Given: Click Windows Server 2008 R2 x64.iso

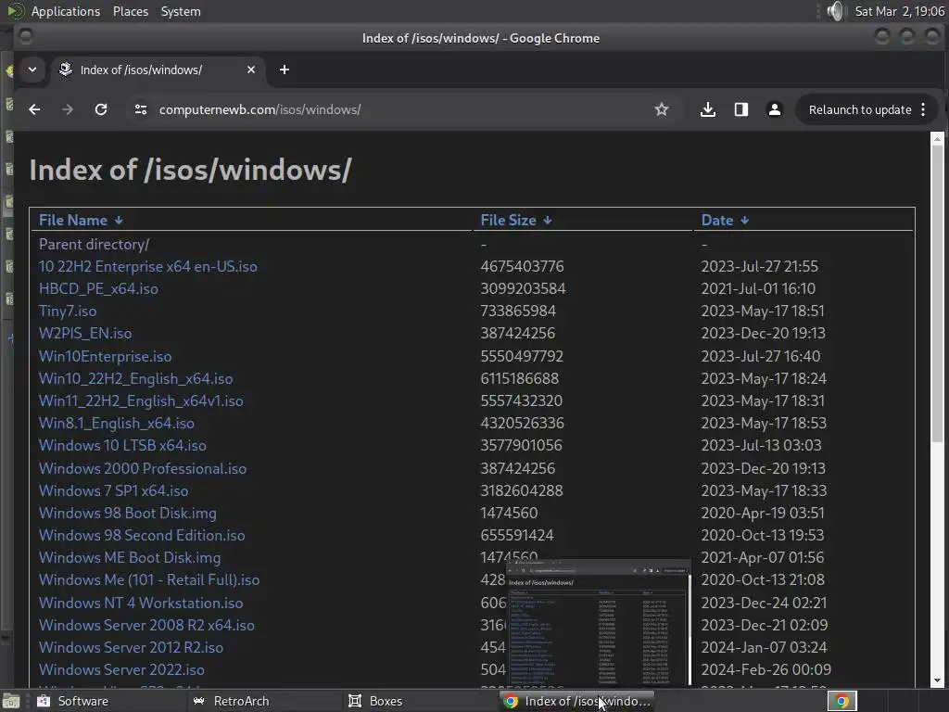Looking at the screenshot, I should [x=147, y=626].
